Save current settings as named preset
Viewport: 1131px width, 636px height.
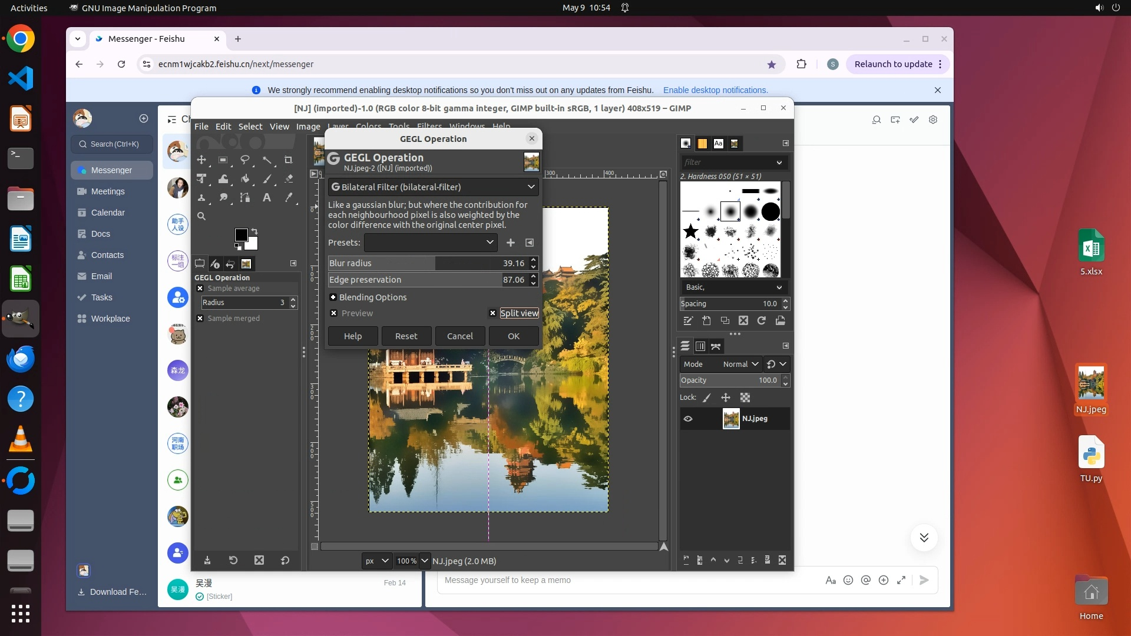[x=511, y=243]
